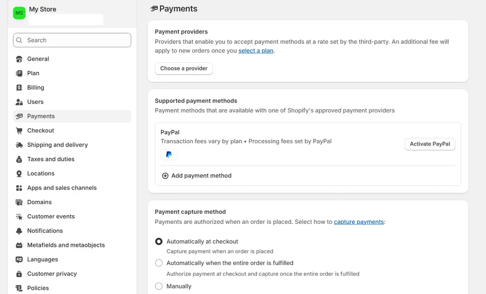Screen dimensions: 486x294
Task: Click the PayPal logo in payment methods
Action: [169, 154]
